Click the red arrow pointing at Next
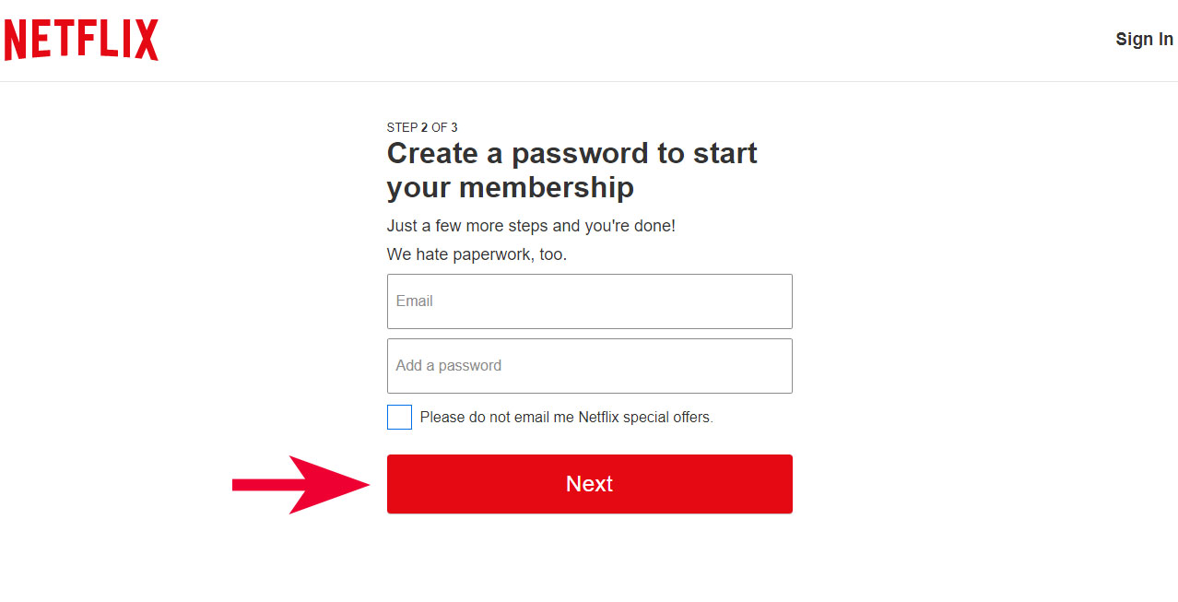Screen dimensions: 1178x602 coord(300,483)
